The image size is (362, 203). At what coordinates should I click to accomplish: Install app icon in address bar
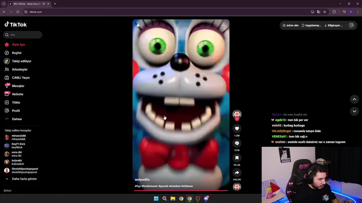pos(313,12)
